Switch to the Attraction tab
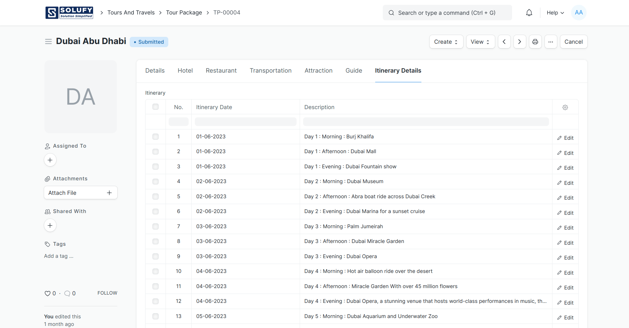 point(318,71)
